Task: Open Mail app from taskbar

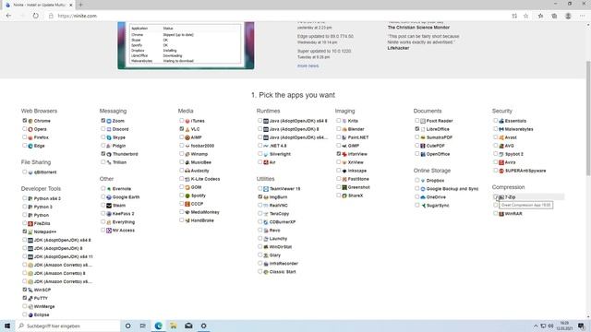Action: (x=188, y=326)
